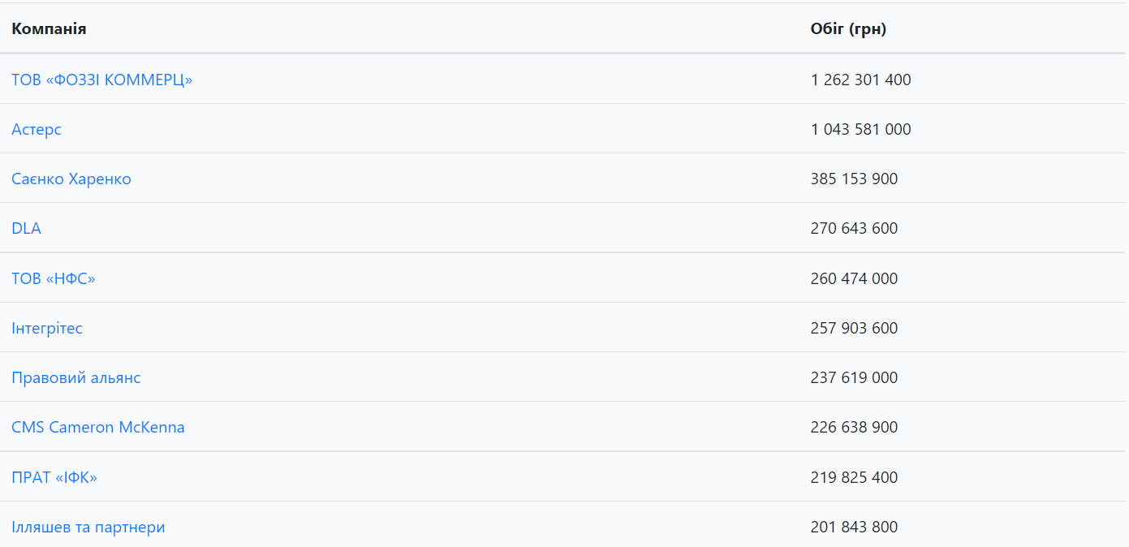This screenshot has height=547, width=1129.
Task: Open the Ілляшев та партнери link
Action: [88, 527]
